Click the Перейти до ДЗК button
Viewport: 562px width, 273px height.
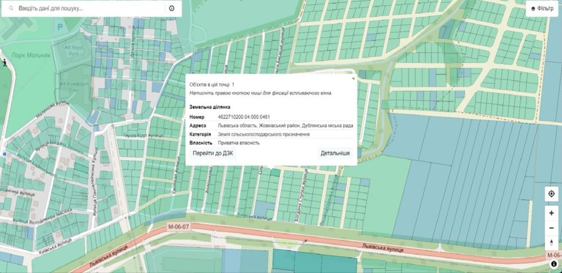[213, 153]
